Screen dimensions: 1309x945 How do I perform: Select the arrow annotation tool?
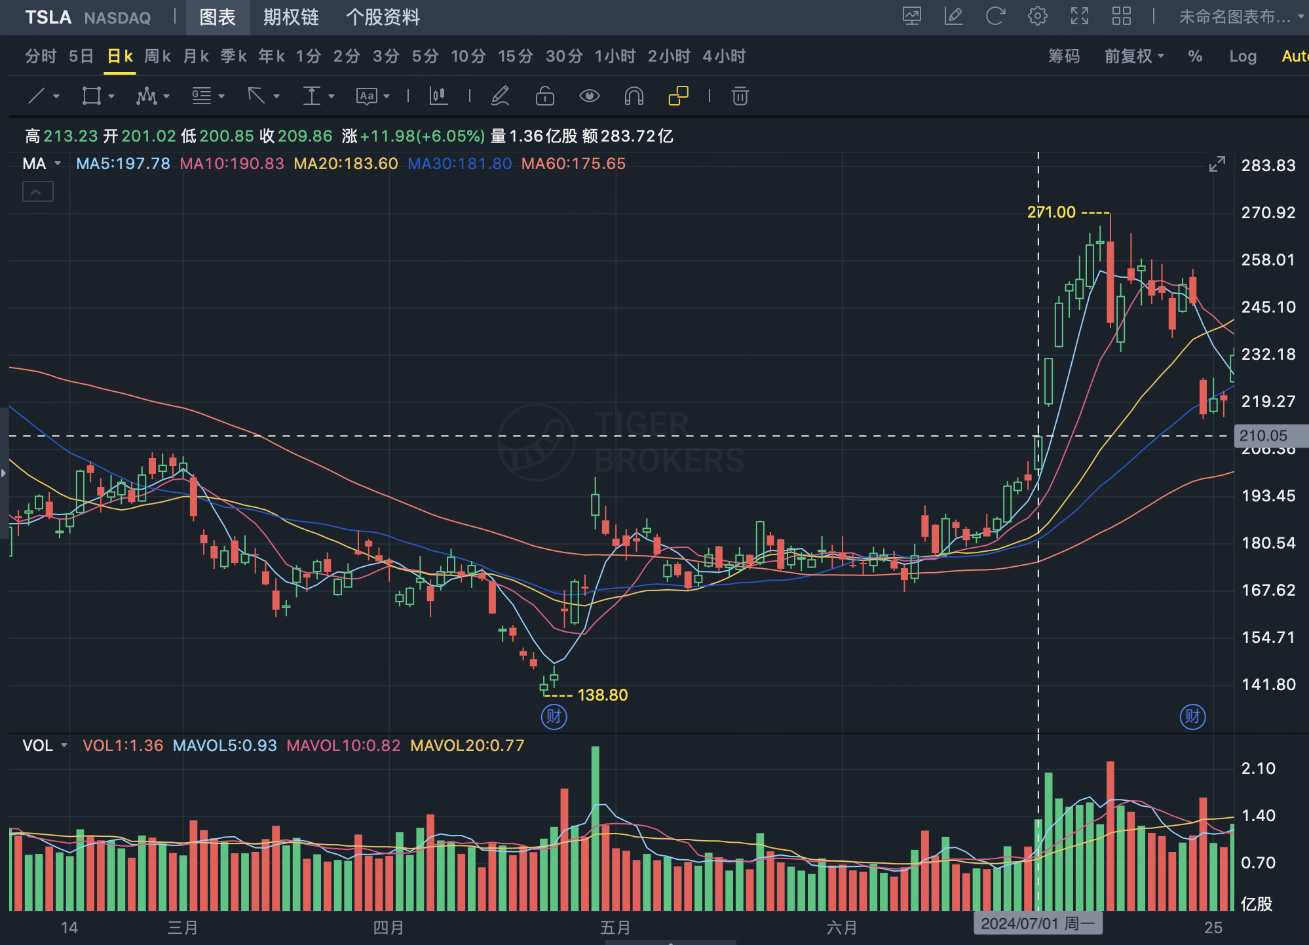click(x=256, y=96)
